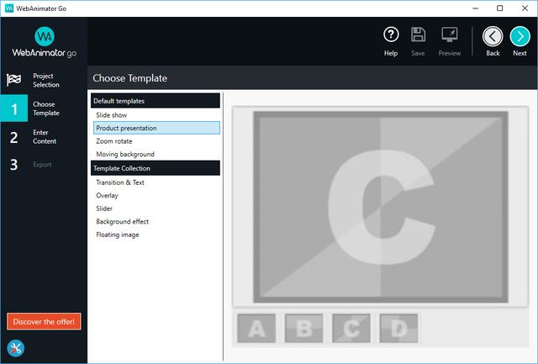538x364 pixels.
Task: Open the tools wrench icon at bottom left
Action: (15, 348)
